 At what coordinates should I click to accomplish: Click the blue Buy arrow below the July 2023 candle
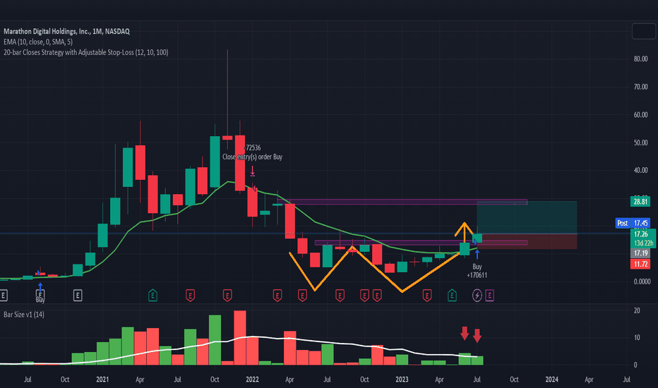tap(477, 254)
